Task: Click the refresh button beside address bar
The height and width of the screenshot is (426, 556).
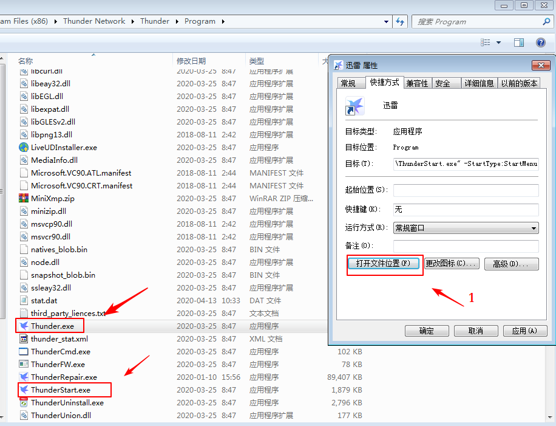Action: (x=400, y=21)
